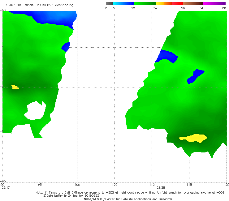Click the note line starting 'Note: 1) Times are GMT'
The width and height of the screenshot is (229, 201).
click(x=130, y=193)
